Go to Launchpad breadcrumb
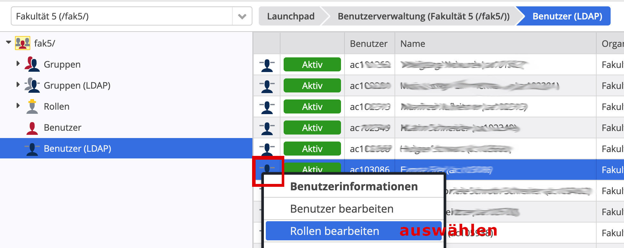The height and width of the screenshot is (248, 624). pos(291,16)
